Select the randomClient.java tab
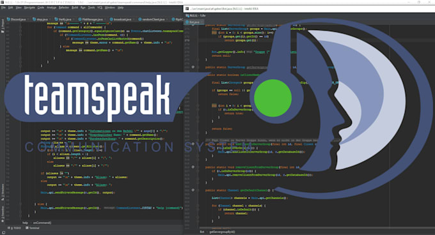435x235 pixels. (152, 19)
